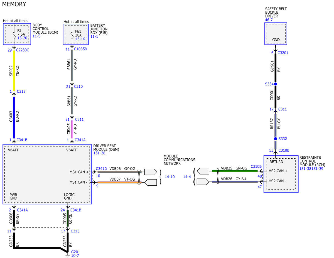
Task: Select the S332 splice dot
Action: (x=276, y=139)
